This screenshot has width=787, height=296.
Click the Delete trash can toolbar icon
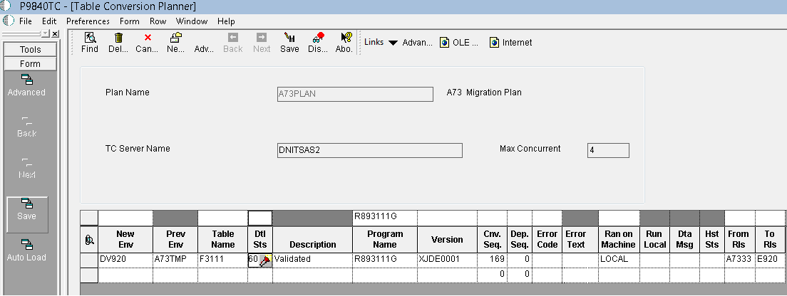tap(118, 38)
